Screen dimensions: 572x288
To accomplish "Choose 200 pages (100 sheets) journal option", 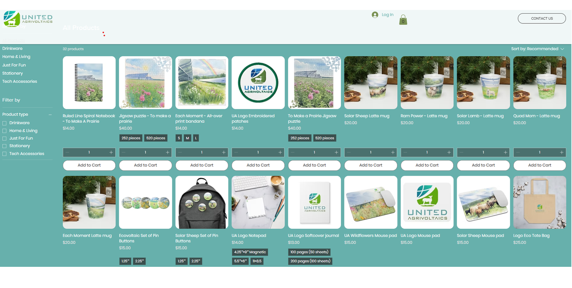I will [310, 261].
